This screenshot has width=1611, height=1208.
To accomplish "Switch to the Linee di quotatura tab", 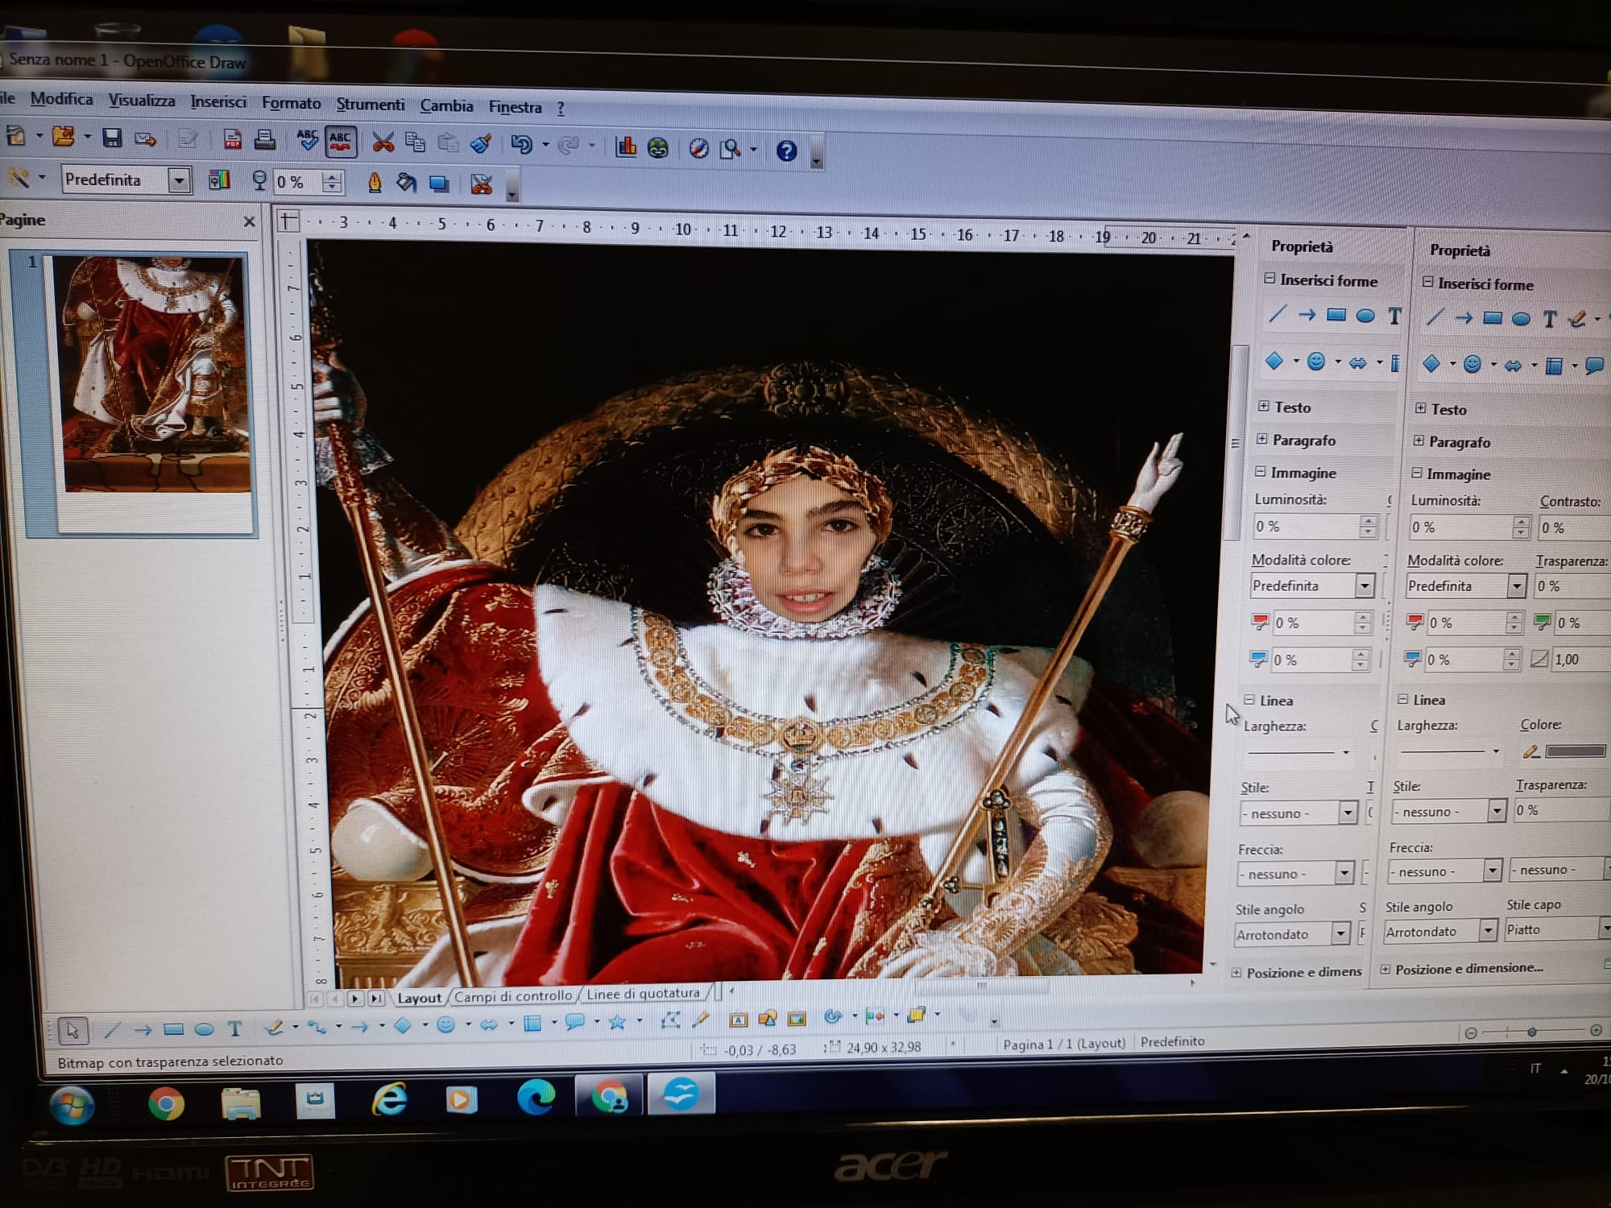I will pyautogui.click(x=643, y=994).
